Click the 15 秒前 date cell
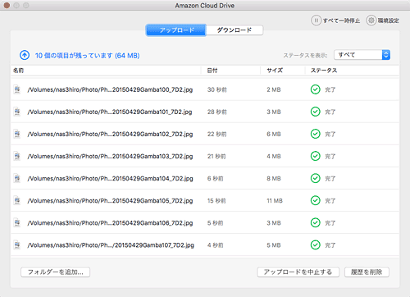Viewport: 410px width, 297px height. [x=216, y=201]
